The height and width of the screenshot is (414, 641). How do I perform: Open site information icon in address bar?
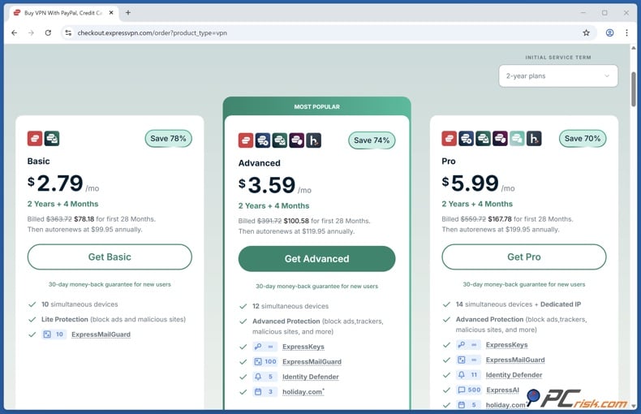click(x=68, y=32)
